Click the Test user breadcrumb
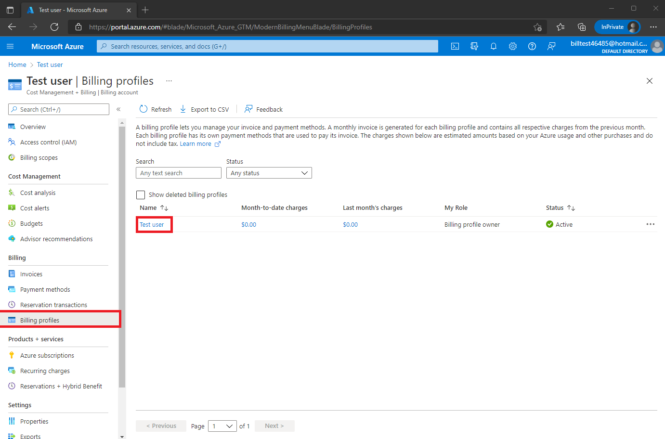 [x=50, y=65]
